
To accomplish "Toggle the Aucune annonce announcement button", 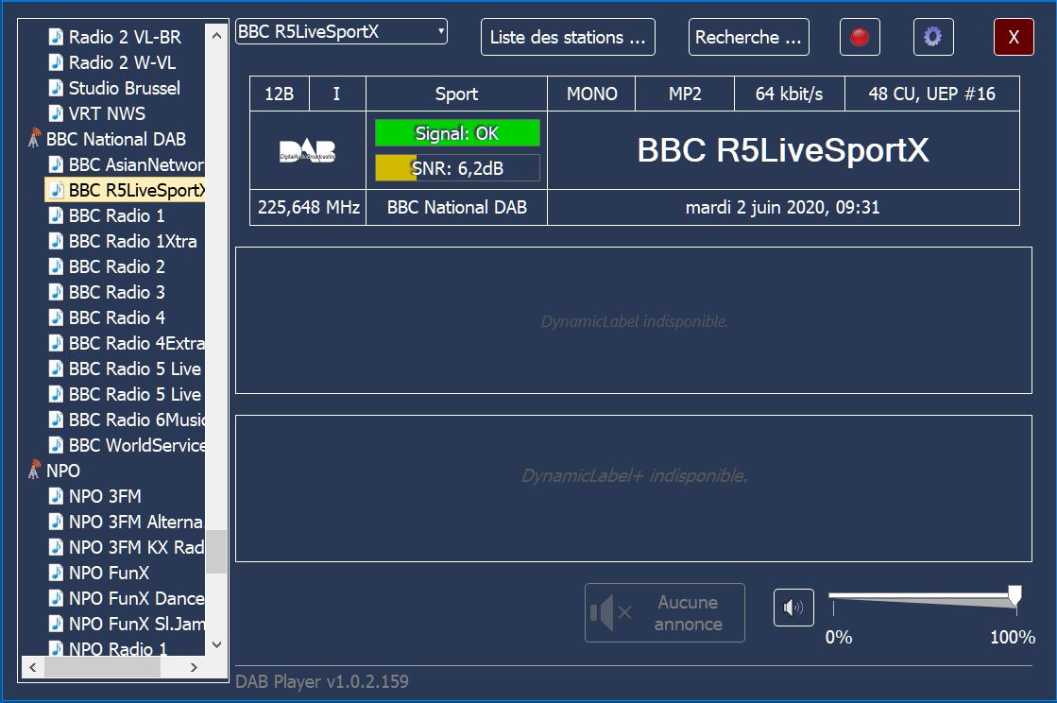I will click(665, 612).
